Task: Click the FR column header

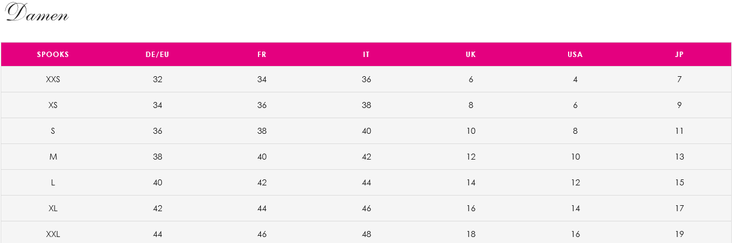Action: pyautogui.click(x=262, y=54)
